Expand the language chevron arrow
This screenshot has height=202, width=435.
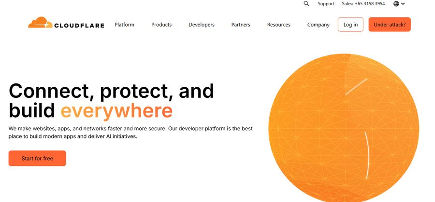pyautogui.click(x=403, y=4)
